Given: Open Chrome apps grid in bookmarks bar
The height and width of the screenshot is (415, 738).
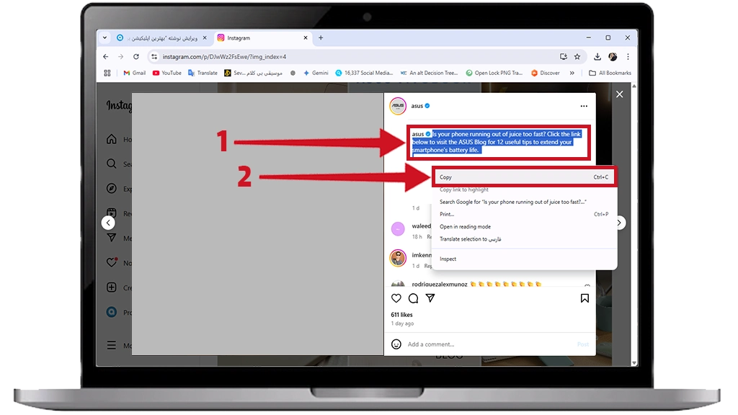Looking at the screenshot, I should 107,73.
